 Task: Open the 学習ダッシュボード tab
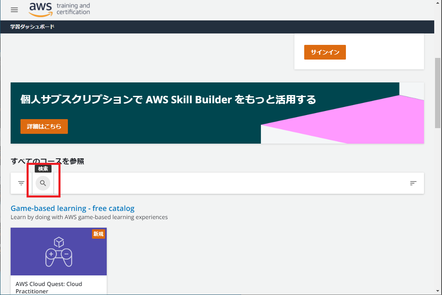(x=32, y=27)
